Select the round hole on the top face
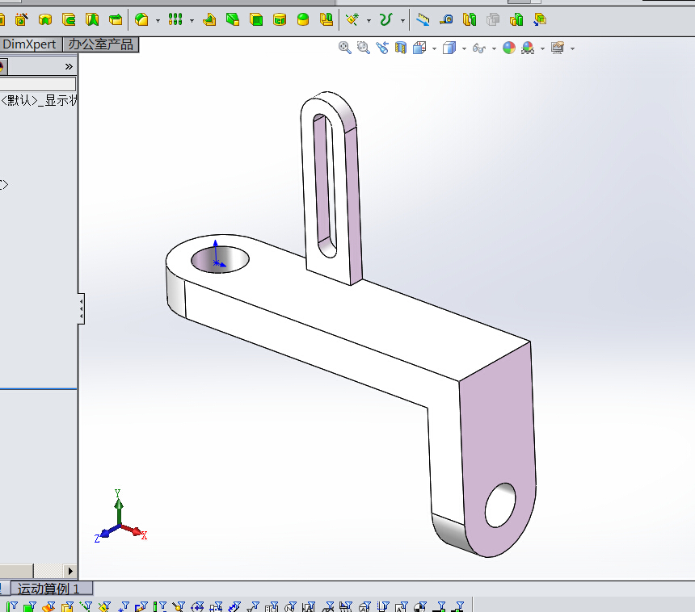The width and height of the screenshot is (695, 612). [x=221, y=259]
